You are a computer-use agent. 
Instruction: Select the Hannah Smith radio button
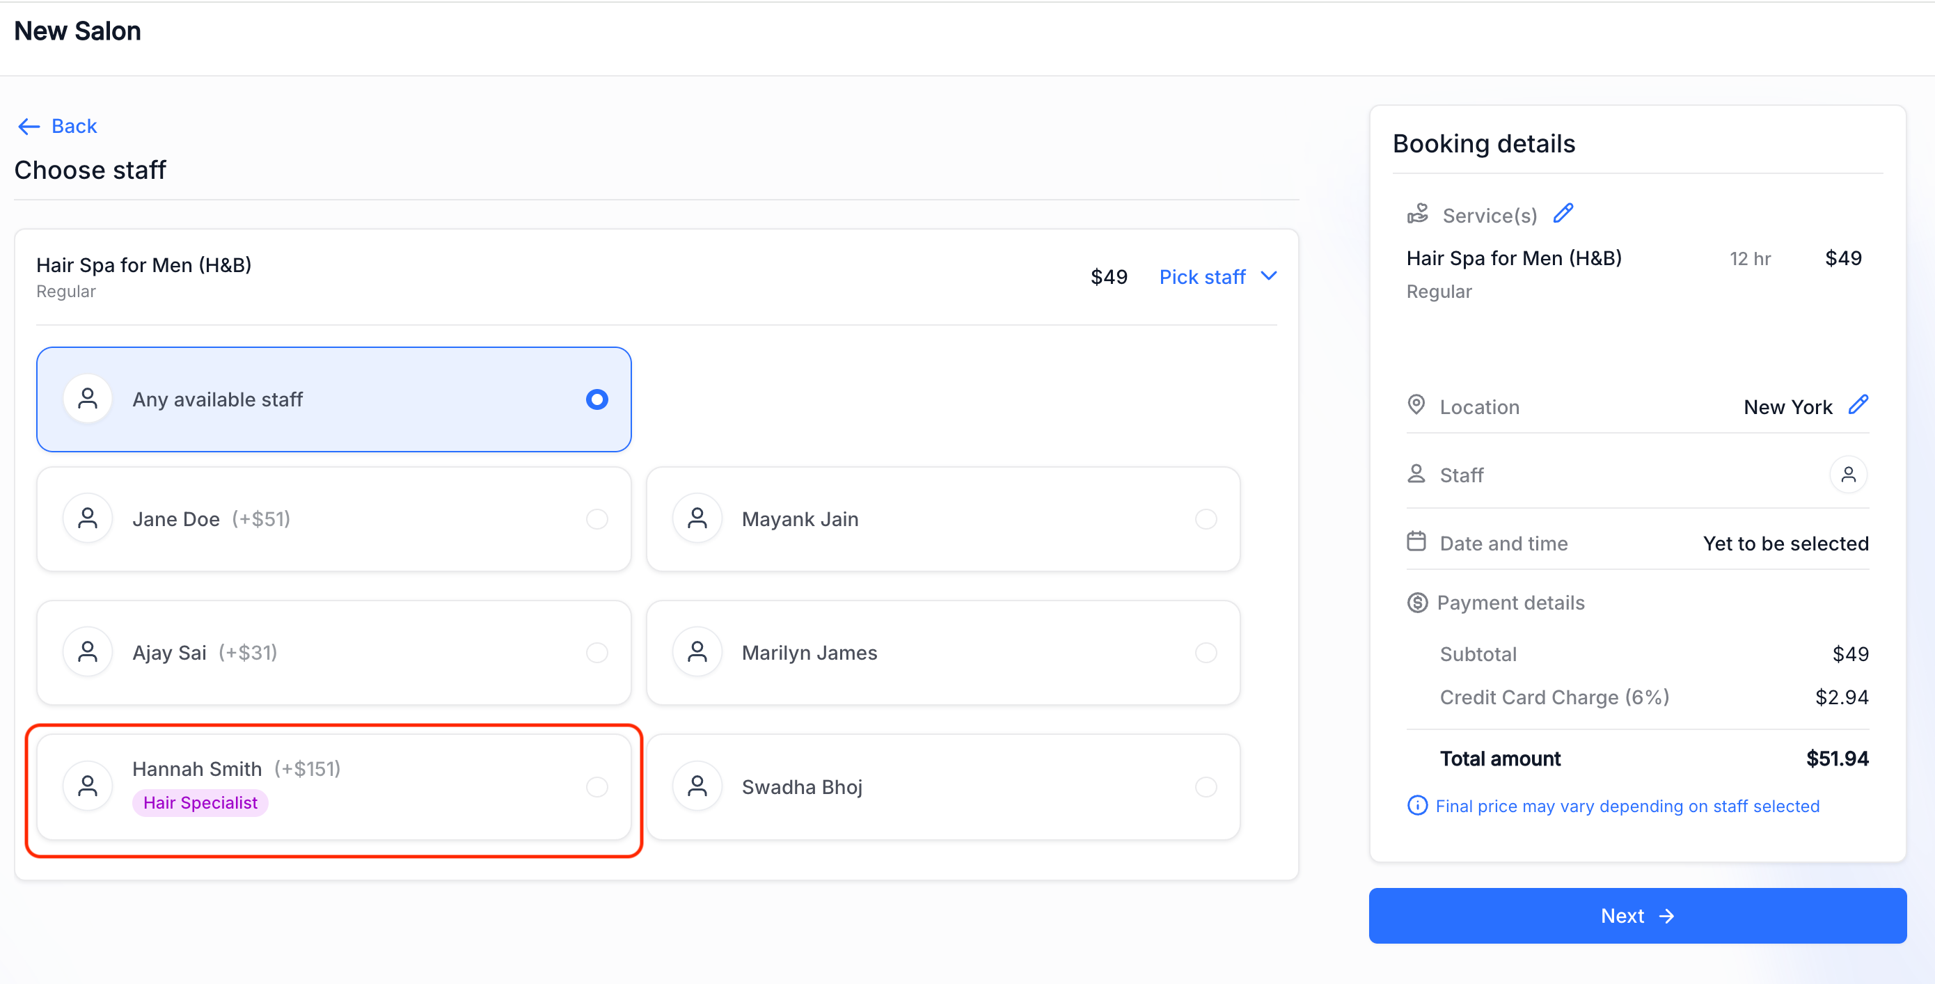click(597, 786)
